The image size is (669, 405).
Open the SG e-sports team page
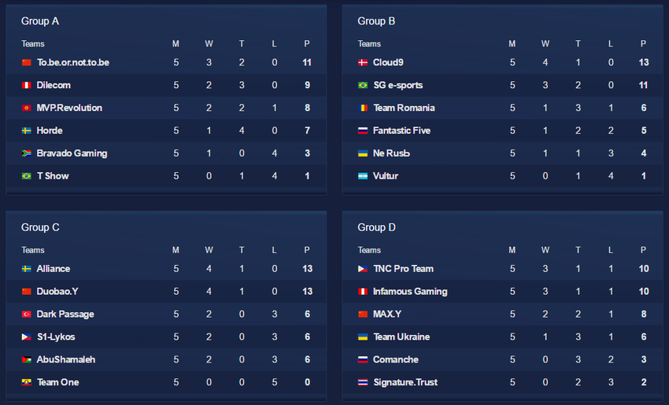(397, 85)
